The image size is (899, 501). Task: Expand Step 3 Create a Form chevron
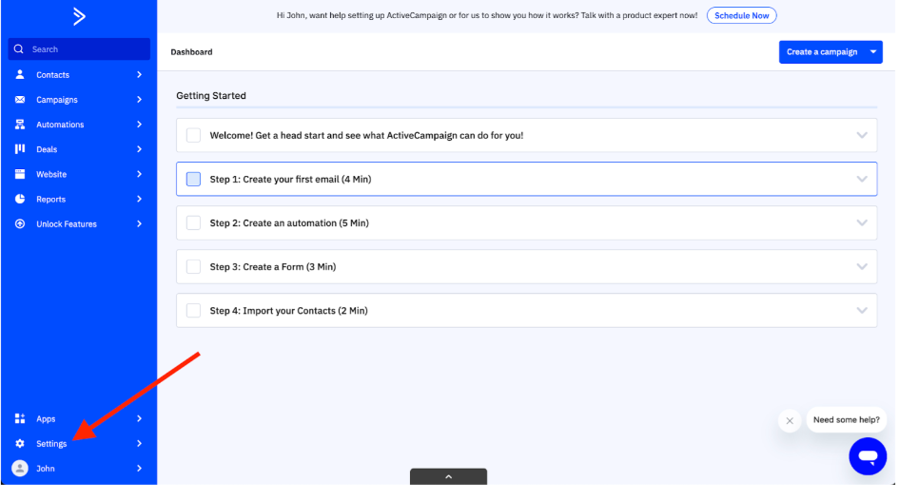coord(862,267)
